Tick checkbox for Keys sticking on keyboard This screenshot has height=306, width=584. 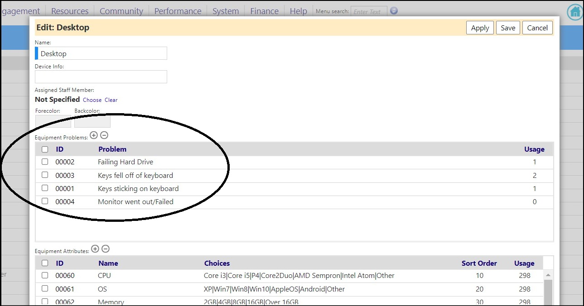click(x=45, y=188)
